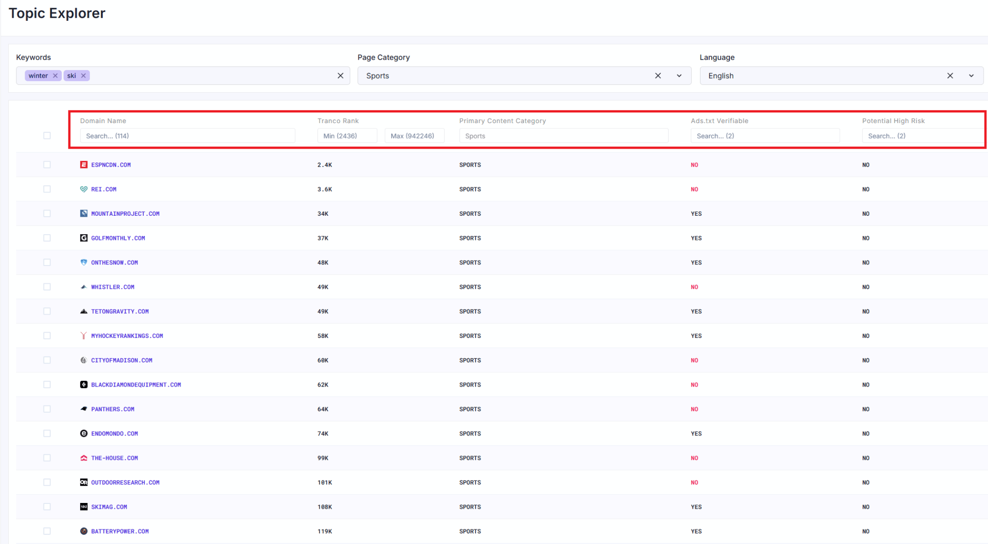Click the OUTDOORRESEARCH.COM favicon
Screen dimensions: 988x544
point(84,482)
